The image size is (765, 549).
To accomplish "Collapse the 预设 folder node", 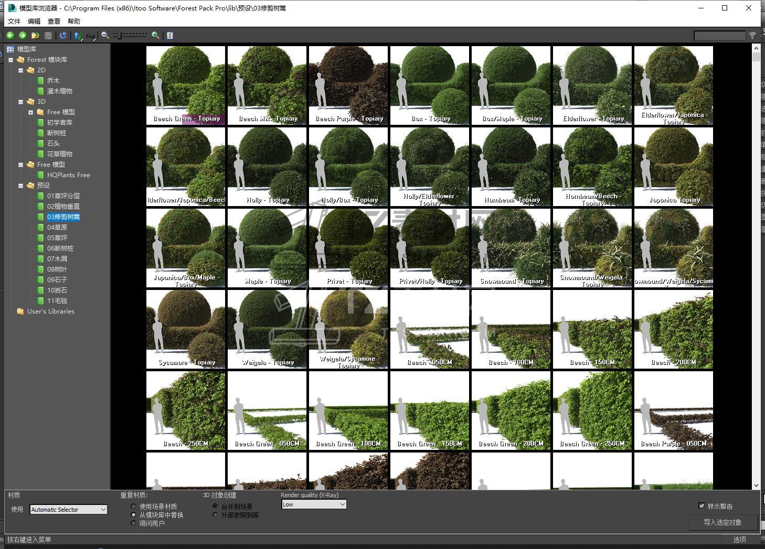I will point(20,186).
